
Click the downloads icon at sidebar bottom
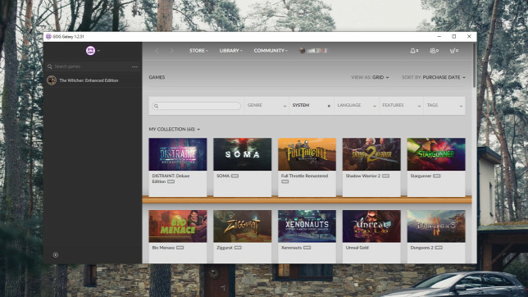tap(56, 255)
